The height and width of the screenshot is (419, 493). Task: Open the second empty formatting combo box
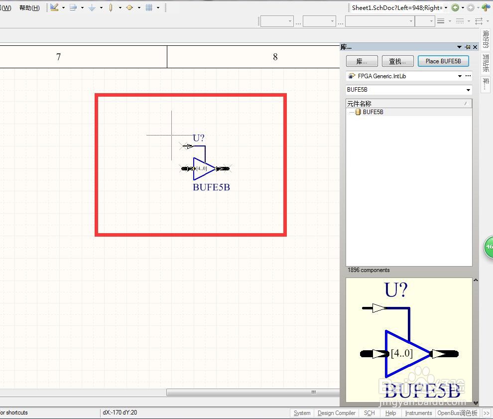(319, 21)
